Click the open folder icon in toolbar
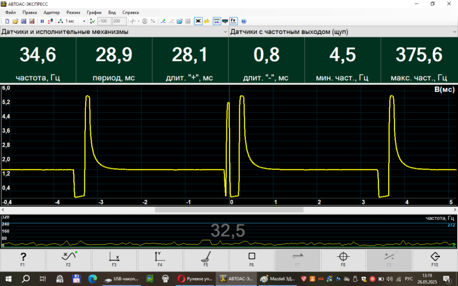The image size is (458, 286). [15, 21]
